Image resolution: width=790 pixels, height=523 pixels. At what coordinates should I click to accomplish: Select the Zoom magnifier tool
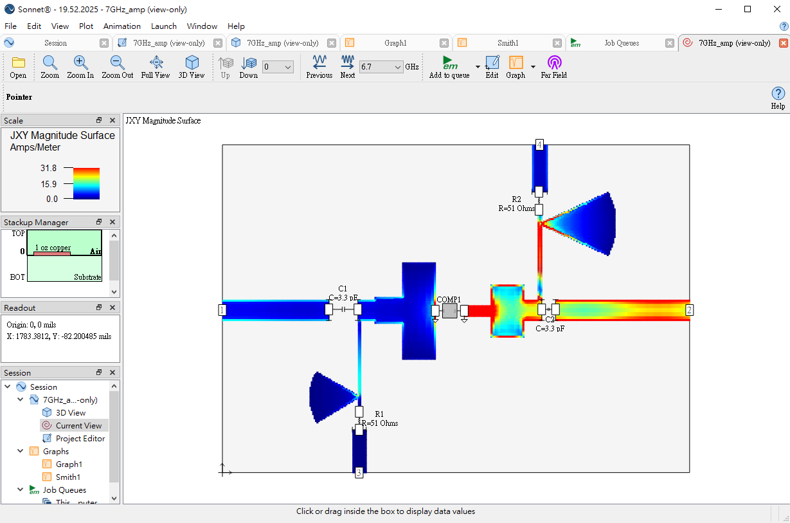click(x=49, y=62)
